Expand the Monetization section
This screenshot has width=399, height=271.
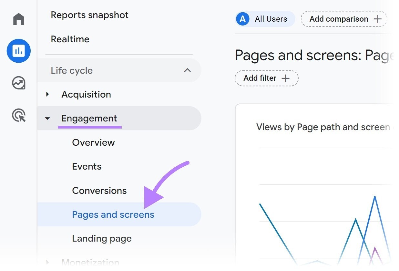[x=48, y=262]
